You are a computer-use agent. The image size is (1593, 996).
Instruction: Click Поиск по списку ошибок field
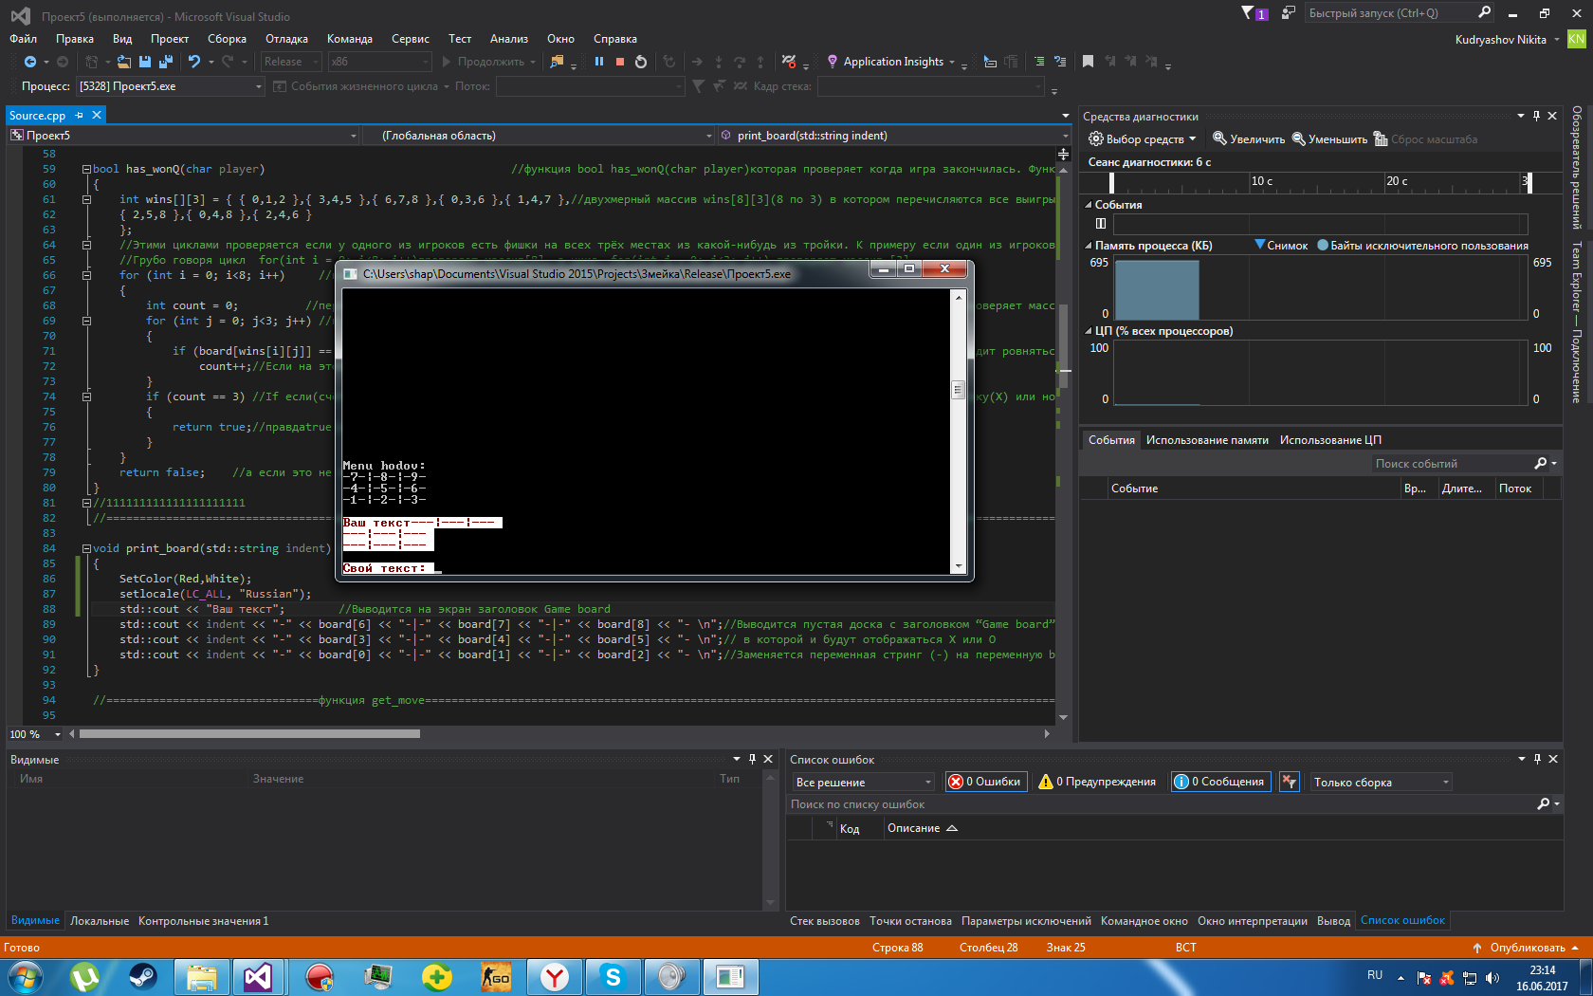(1162, 804)
